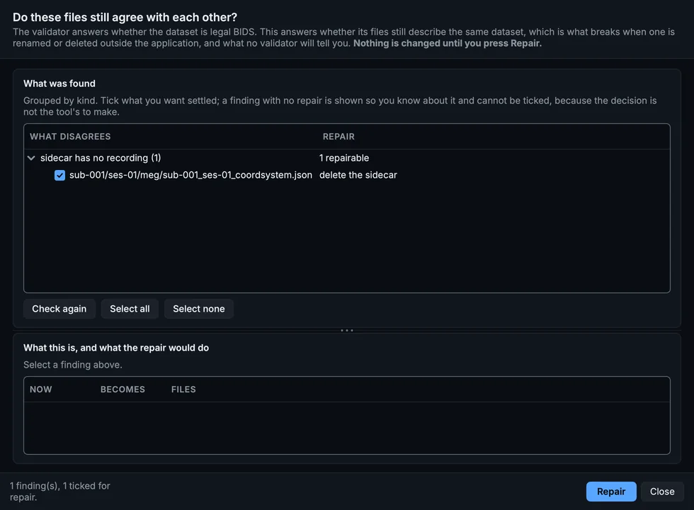Click the 'What was found' heading
This screenshot has width=694, height=510.
(59, 84)
